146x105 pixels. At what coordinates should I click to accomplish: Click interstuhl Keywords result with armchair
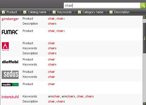71,96
